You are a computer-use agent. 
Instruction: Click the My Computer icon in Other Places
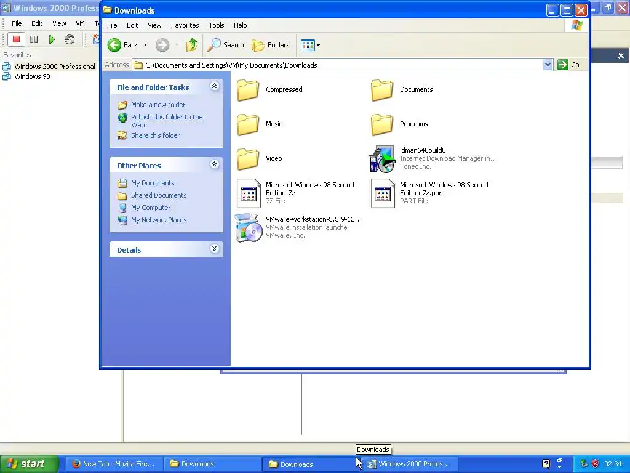pos(122,208)
